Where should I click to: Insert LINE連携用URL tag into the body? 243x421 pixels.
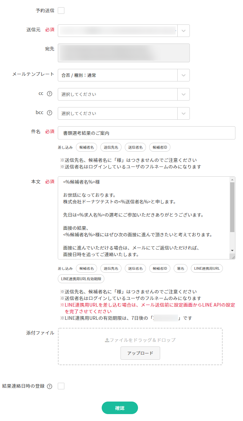(x=207, y=269)
